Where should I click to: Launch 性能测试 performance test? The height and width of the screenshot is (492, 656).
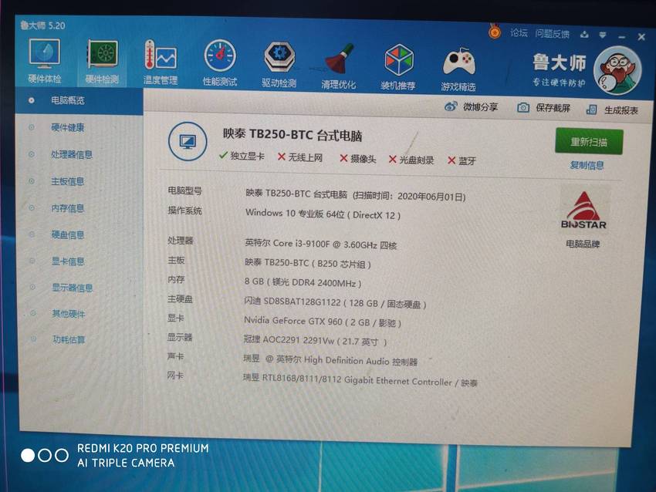(x=220, y=62)
